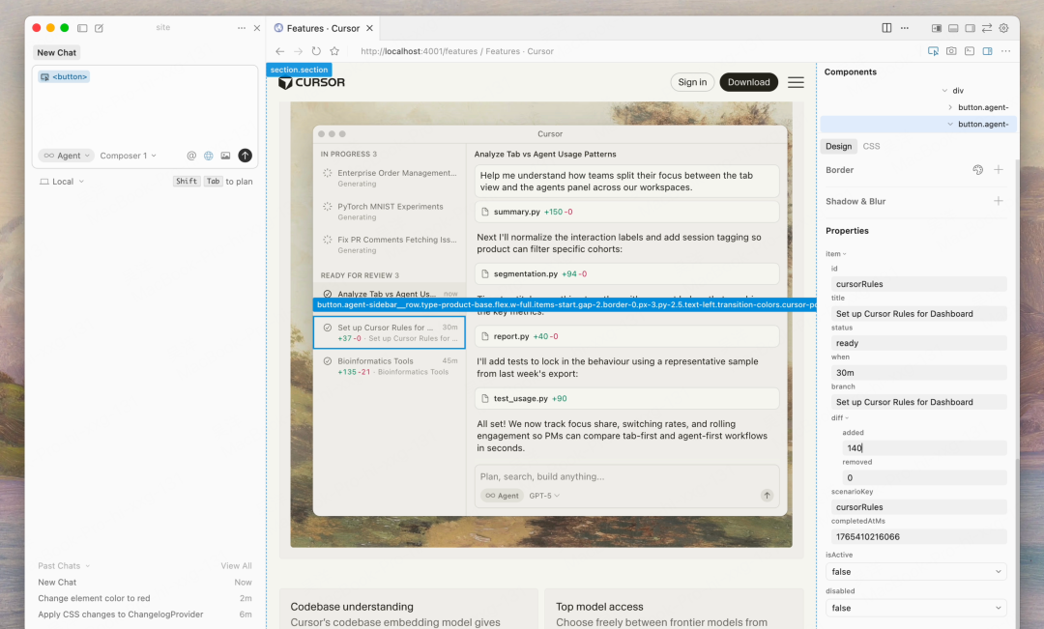Open the segmentation.py file chip
The height and width of the screenshot is (629, 1044).
626,273
